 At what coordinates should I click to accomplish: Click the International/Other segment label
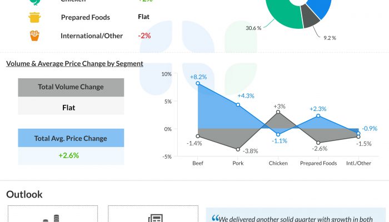[92, 36]
